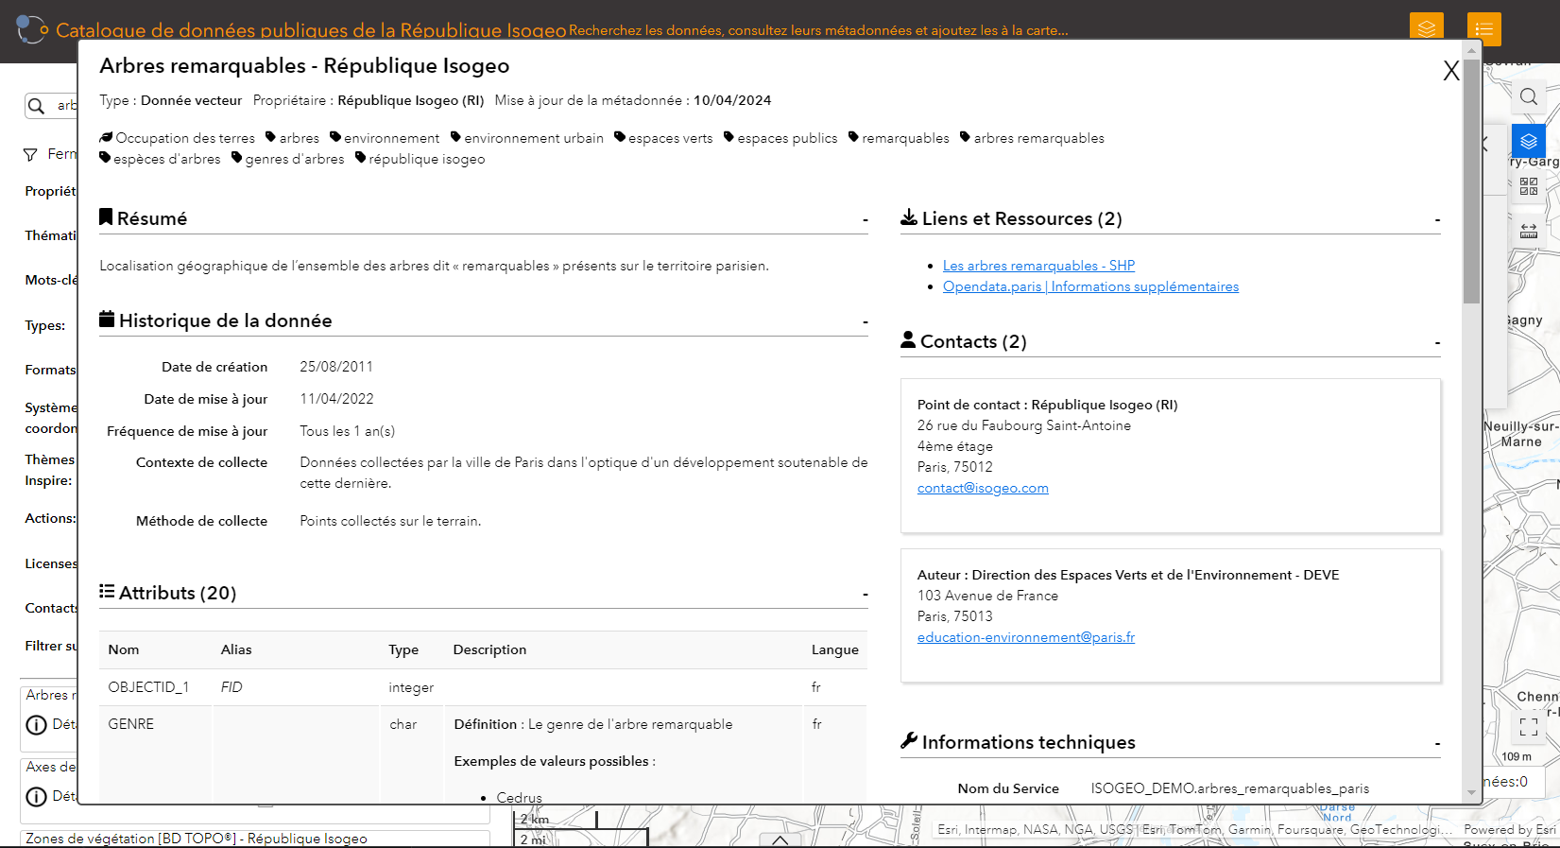Open details info icon under Arbres result
1560x848 pixels.
[37, 725]
